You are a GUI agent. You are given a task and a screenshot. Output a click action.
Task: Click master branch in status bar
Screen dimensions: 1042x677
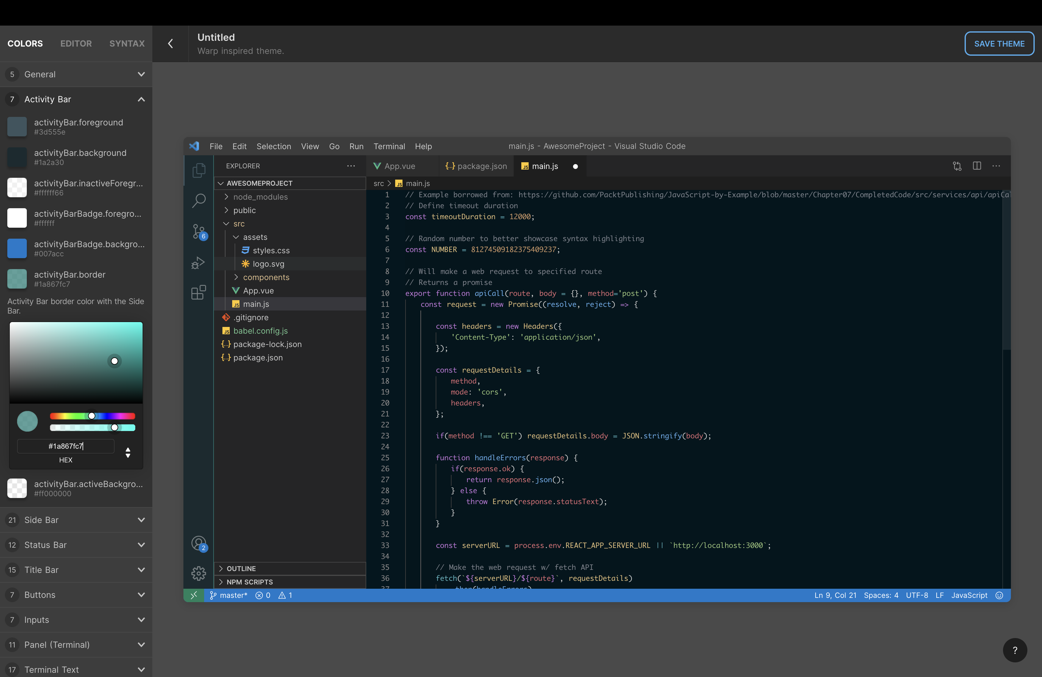229,595
